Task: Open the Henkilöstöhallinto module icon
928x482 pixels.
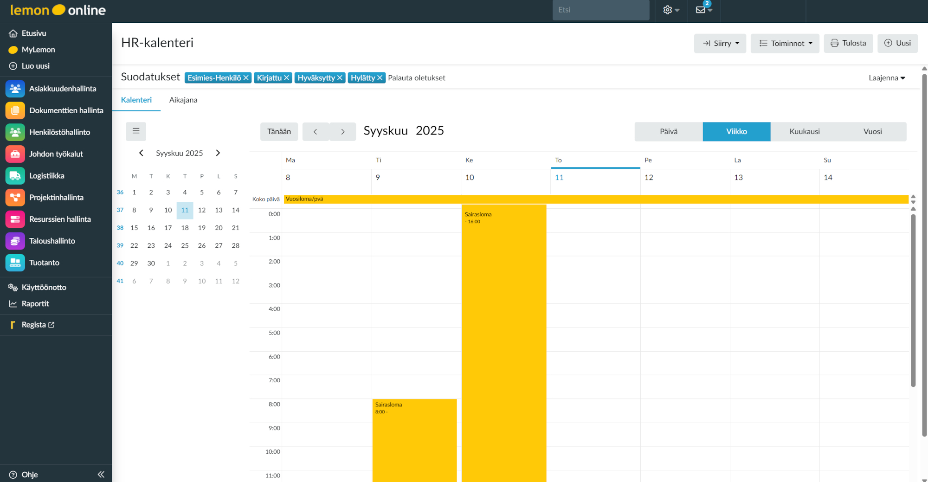Action: tap(15, 132)
